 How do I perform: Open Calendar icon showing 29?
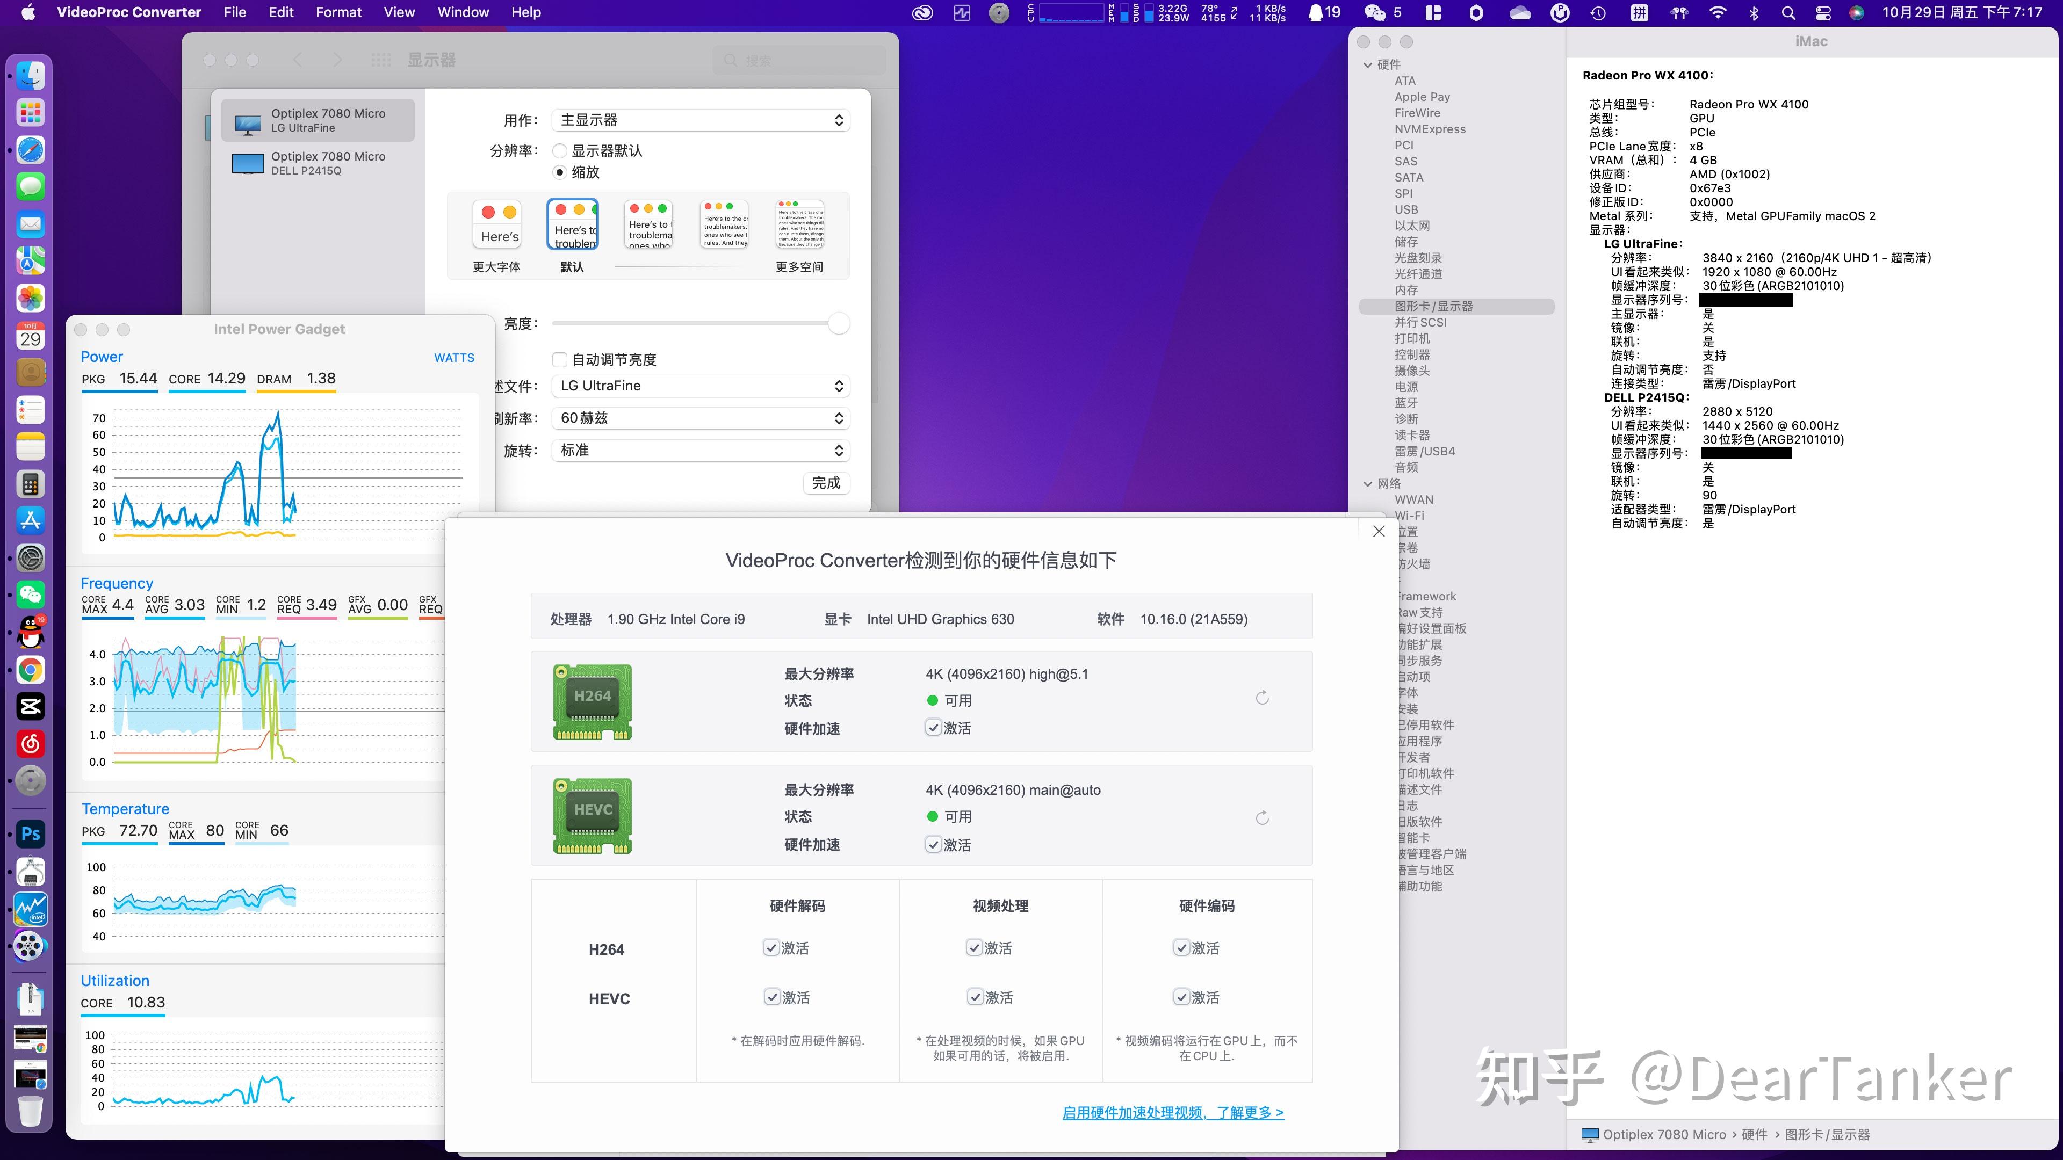(31, 336)
